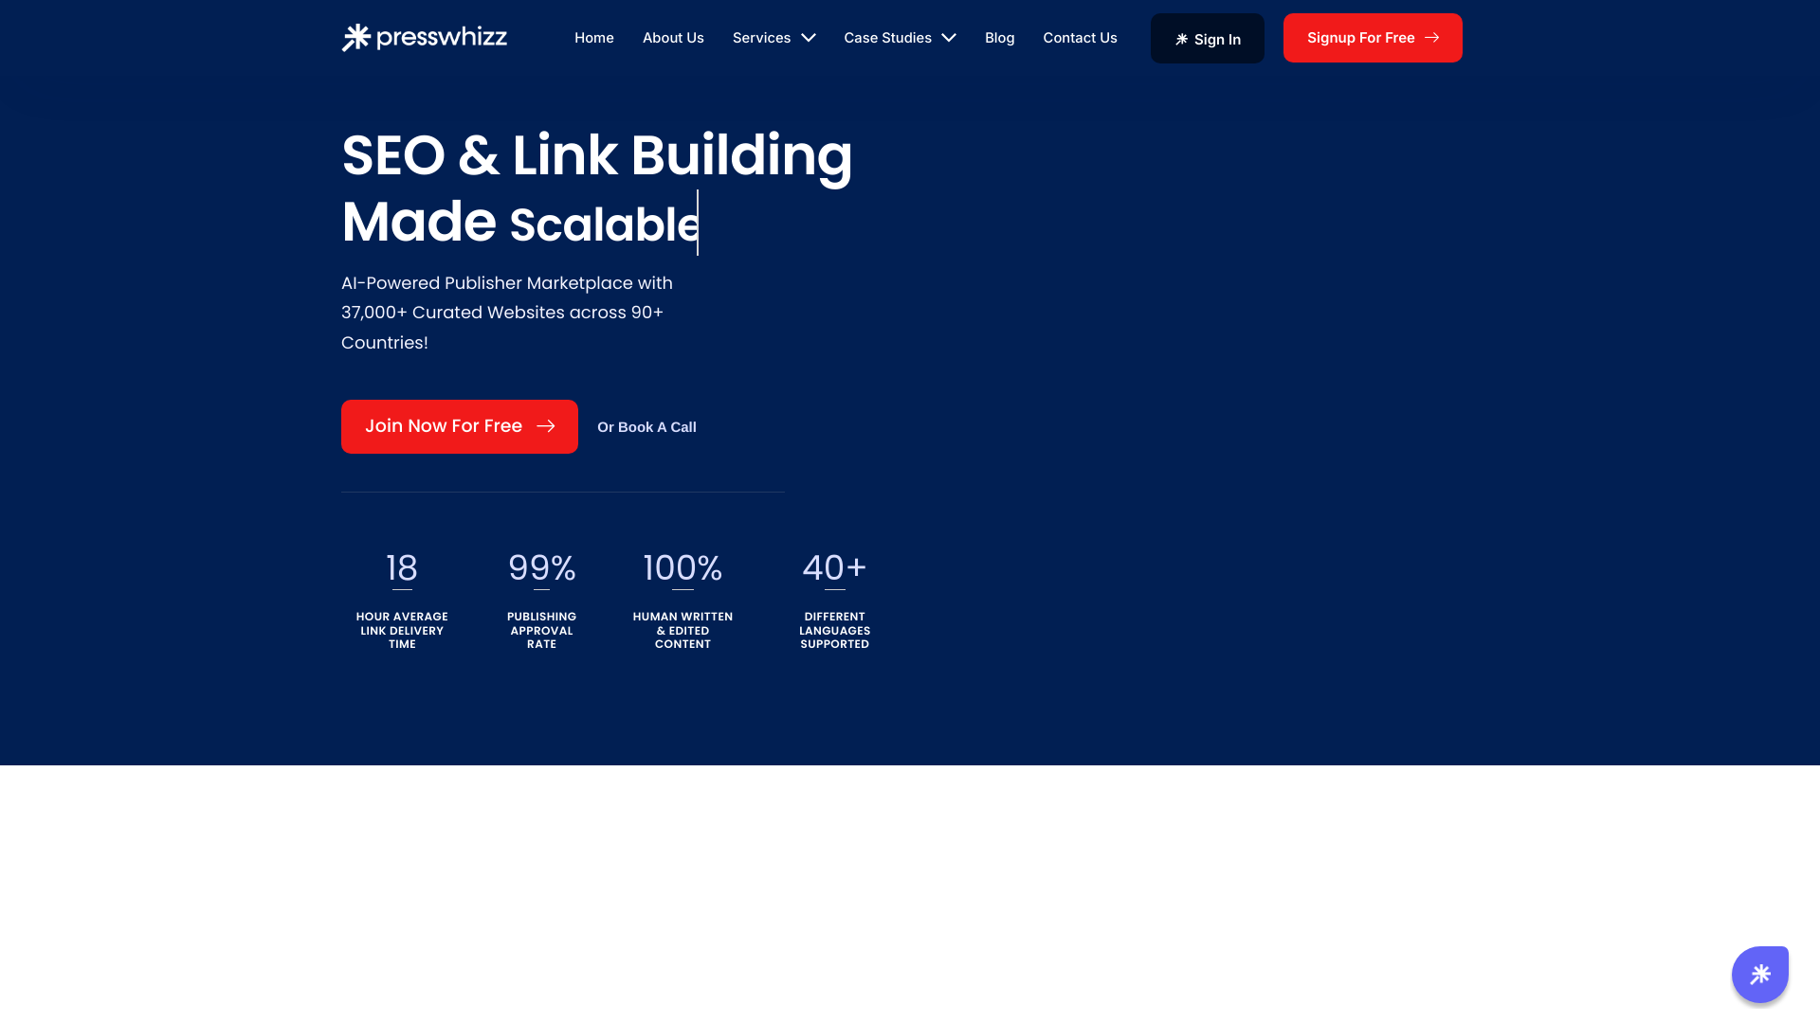Click the Signup For Free button
Viewport: 1820px width, 1023px height.
click(x=1373, y=38)
